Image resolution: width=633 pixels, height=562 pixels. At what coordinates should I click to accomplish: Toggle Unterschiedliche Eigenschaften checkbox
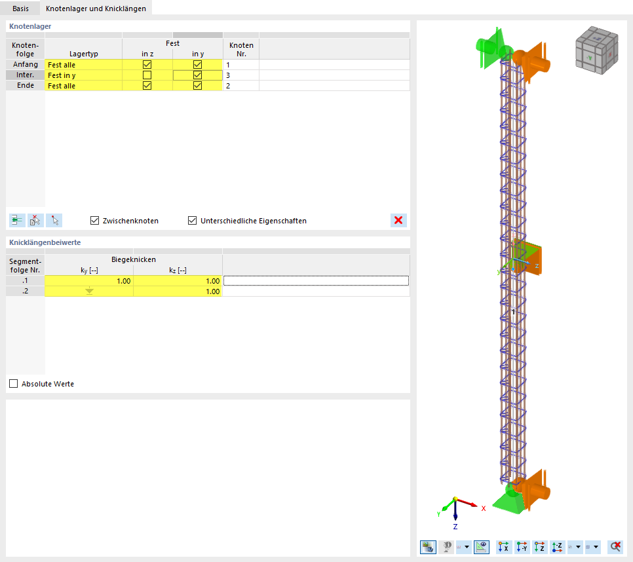pyautogui.click(x=192, y=221)
